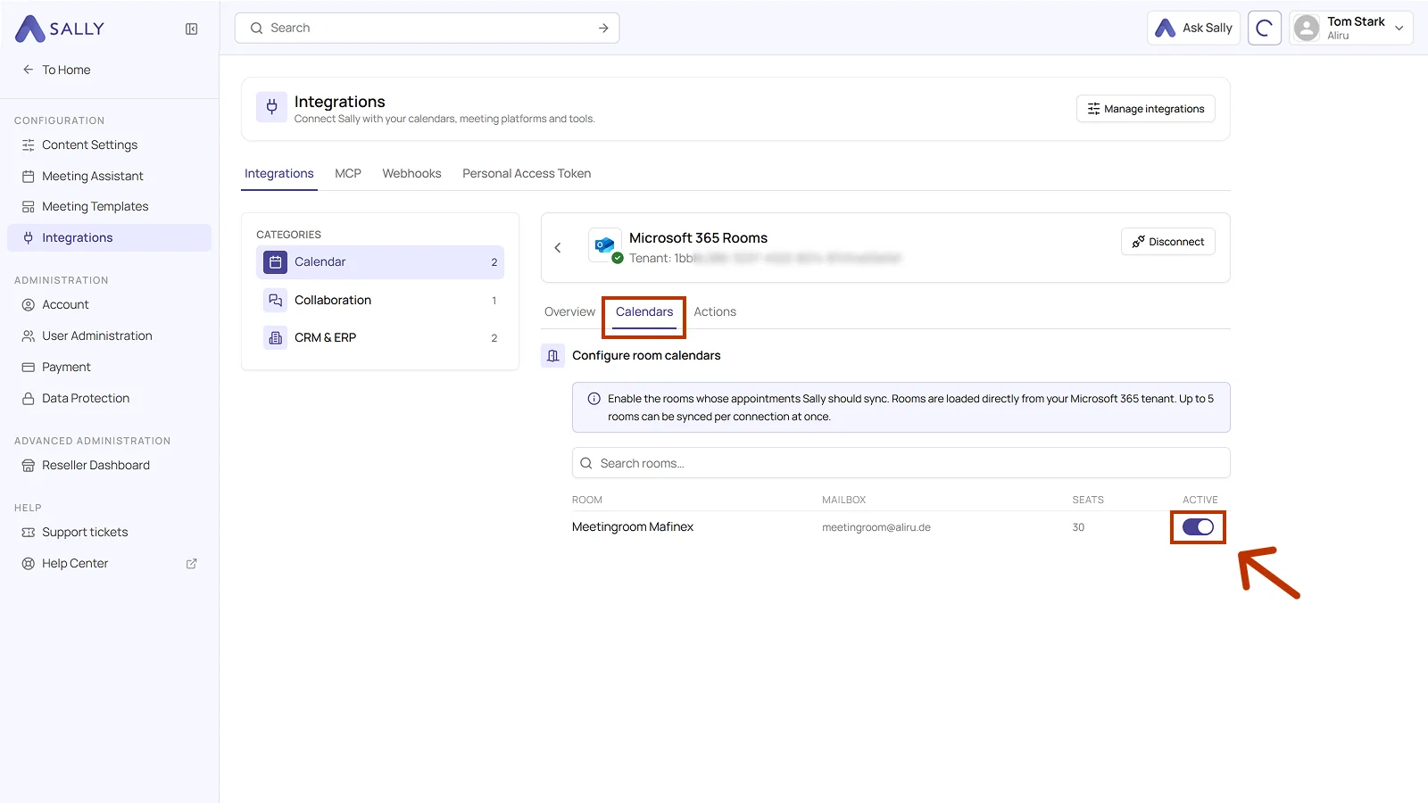Click the ACTIVE column header

point(1200,500)
